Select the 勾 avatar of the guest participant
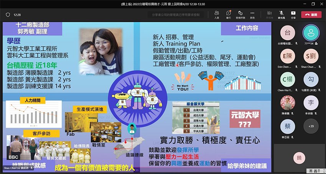Image resolution: width=326 pixels, height=174 pixels. point(311,79)
